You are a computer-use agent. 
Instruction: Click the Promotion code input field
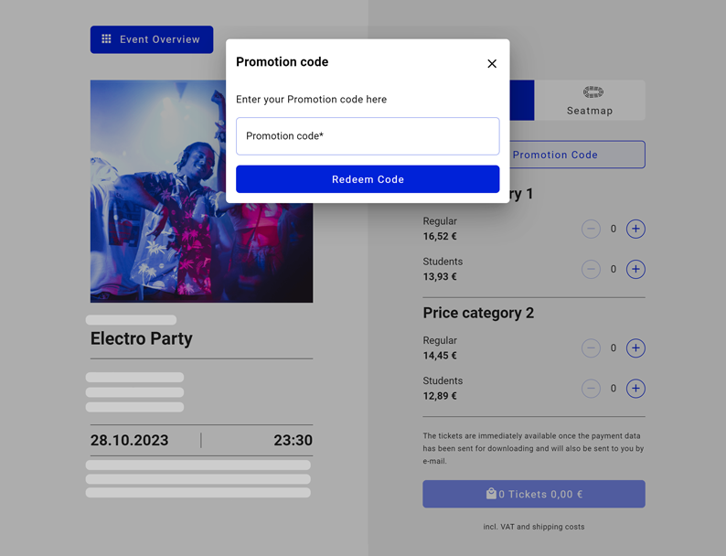368,136
